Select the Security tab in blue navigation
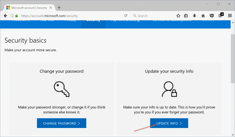 click(93, 24)
